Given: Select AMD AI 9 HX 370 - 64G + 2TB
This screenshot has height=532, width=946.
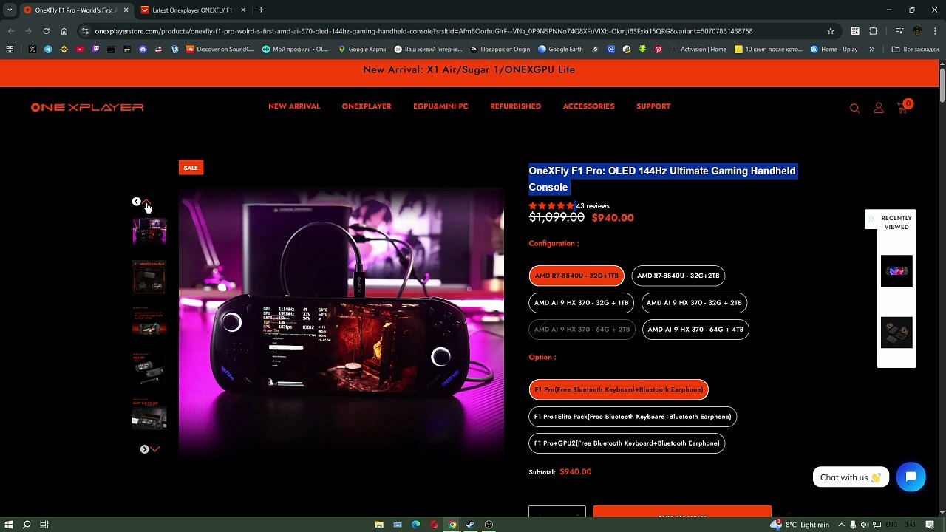Looking at the screenshot, I should point(582,330).
